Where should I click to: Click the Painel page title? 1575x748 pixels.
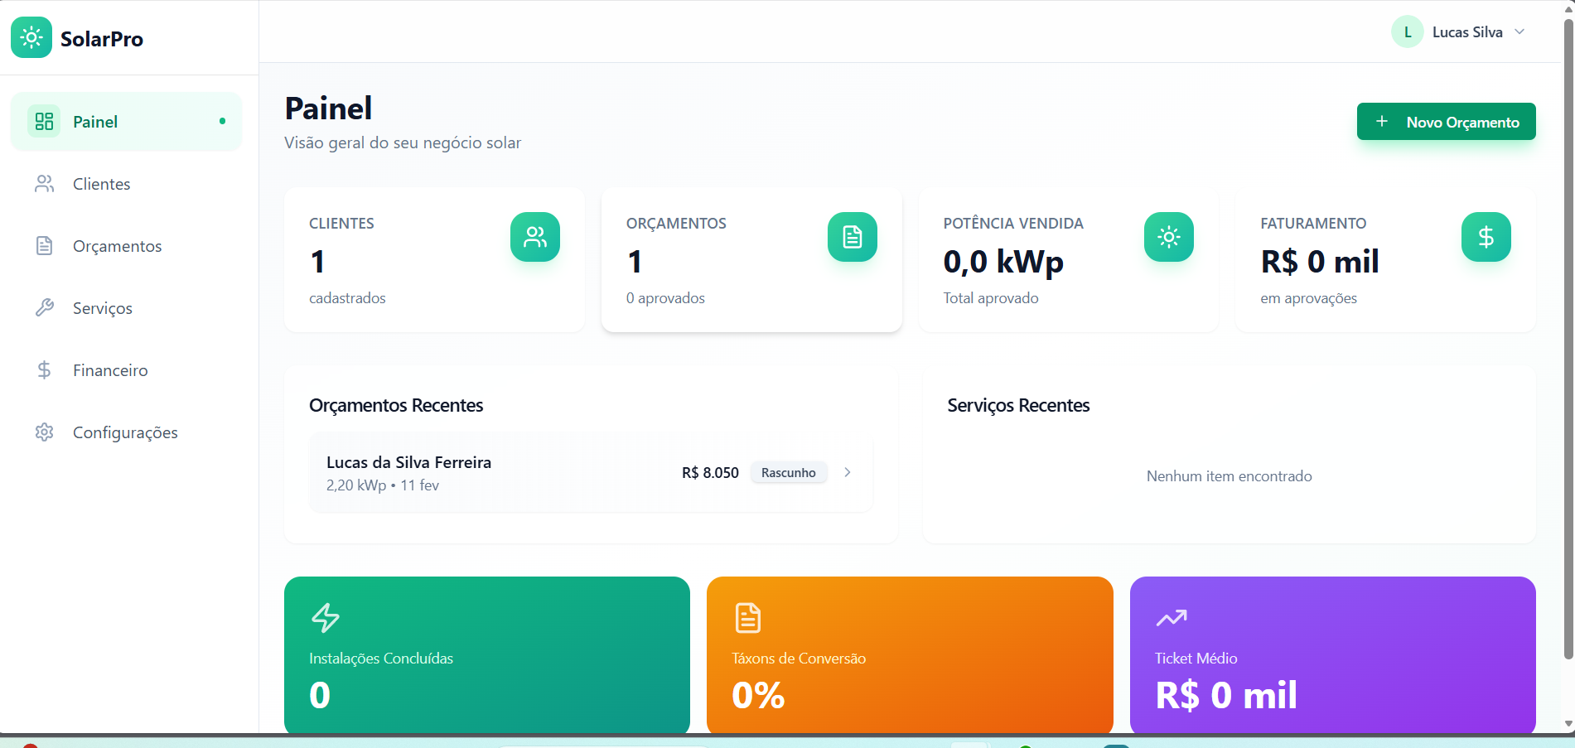[x=328, y=109]
